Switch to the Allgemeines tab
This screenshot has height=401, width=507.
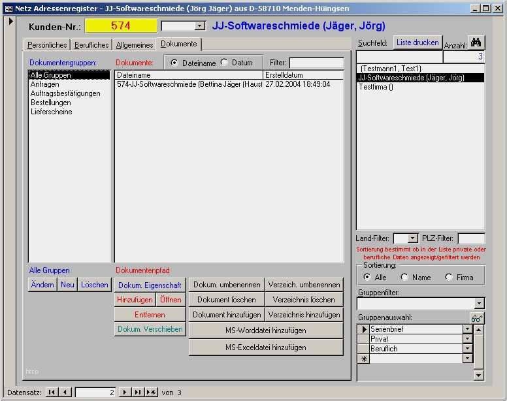pos(135,45)
